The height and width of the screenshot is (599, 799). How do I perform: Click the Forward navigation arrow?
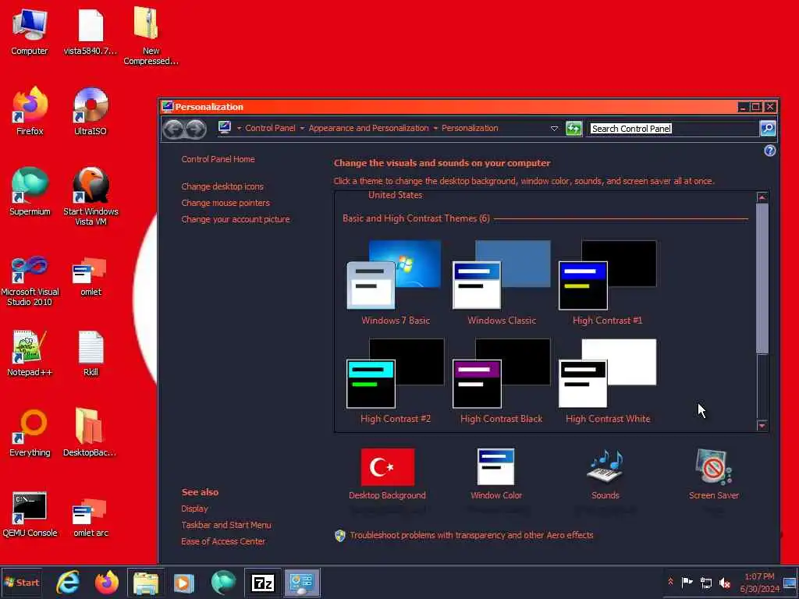196,129
